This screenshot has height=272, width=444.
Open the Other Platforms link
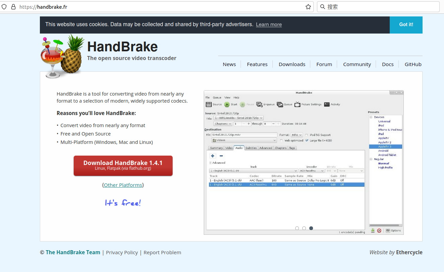click(x=123, y=185)
